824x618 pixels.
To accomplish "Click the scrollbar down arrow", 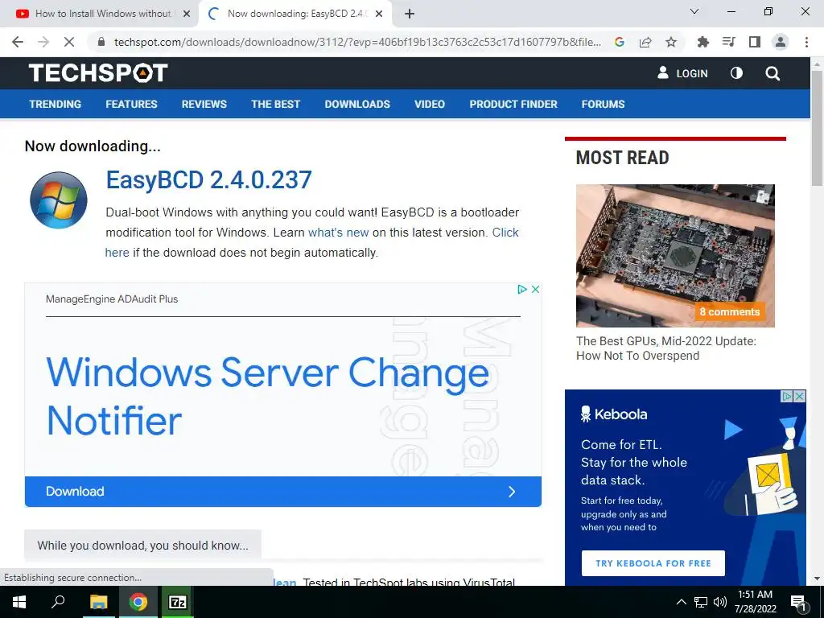I will pos(817,579).
